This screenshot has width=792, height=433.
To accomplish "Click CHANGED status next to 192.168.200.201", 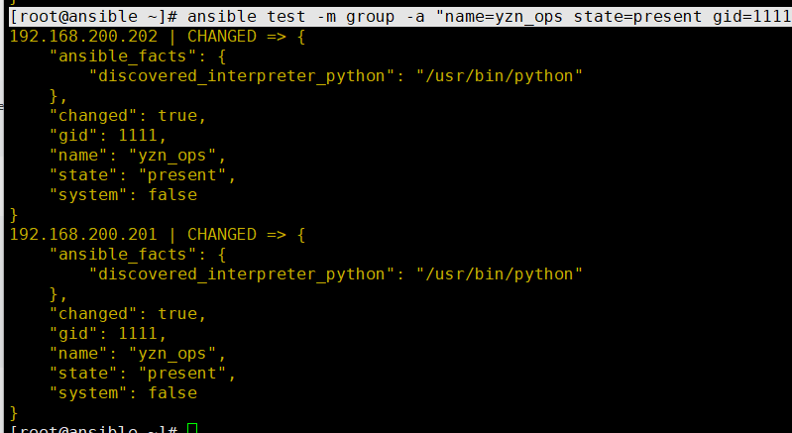I will 222,235.
